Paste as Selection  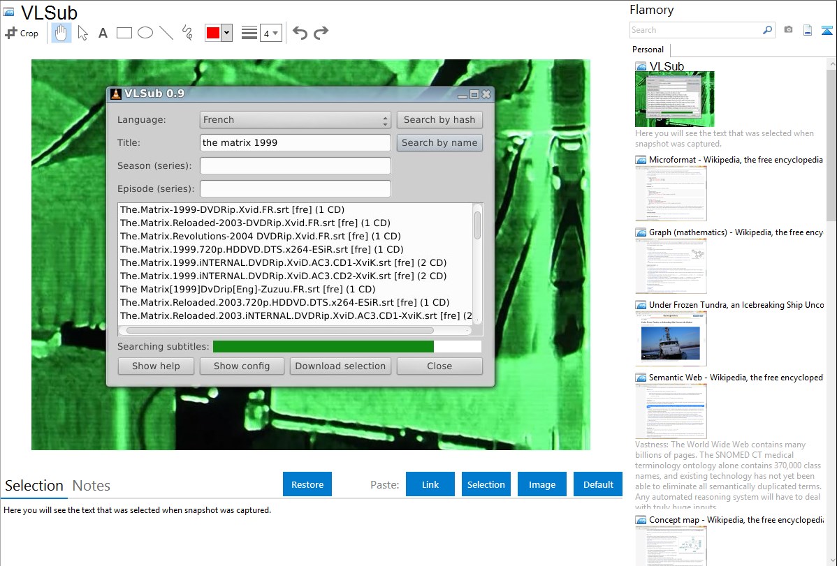tap(486, 484)
